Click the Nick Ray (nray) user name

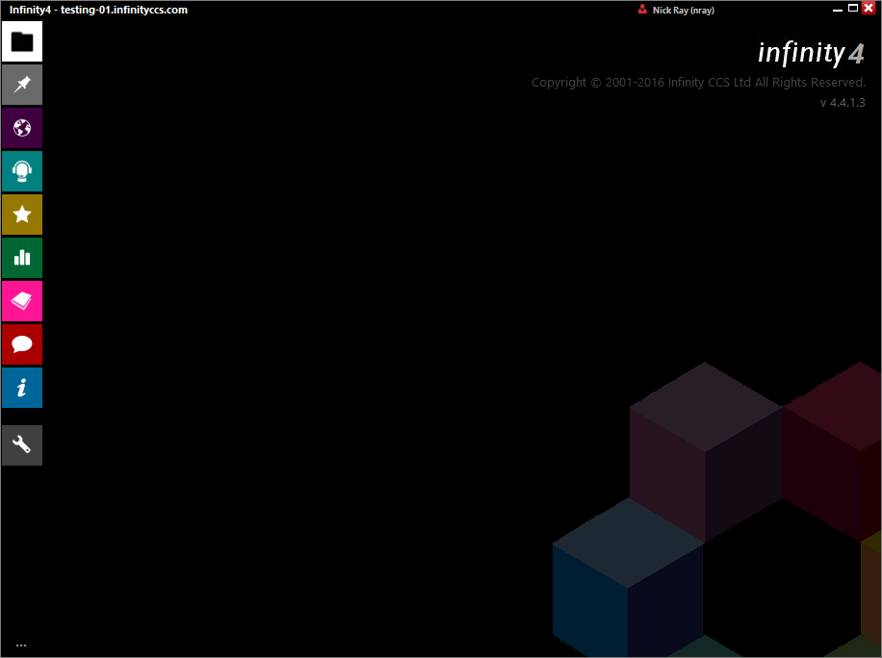coord(684,11)
